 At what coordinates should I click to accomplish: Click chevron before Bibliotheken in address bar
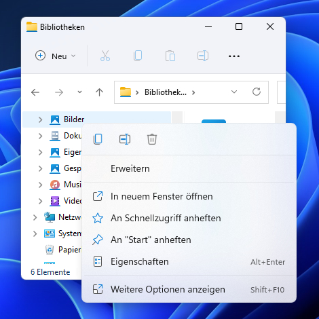(137, 92)
